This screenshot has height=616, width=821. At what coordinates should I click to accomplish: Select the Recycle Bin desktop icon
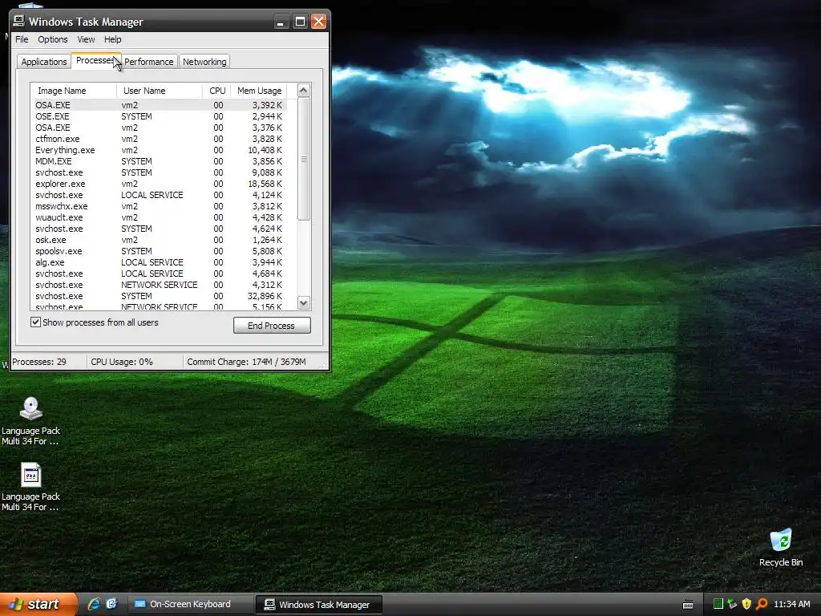[x=781, y=540]
